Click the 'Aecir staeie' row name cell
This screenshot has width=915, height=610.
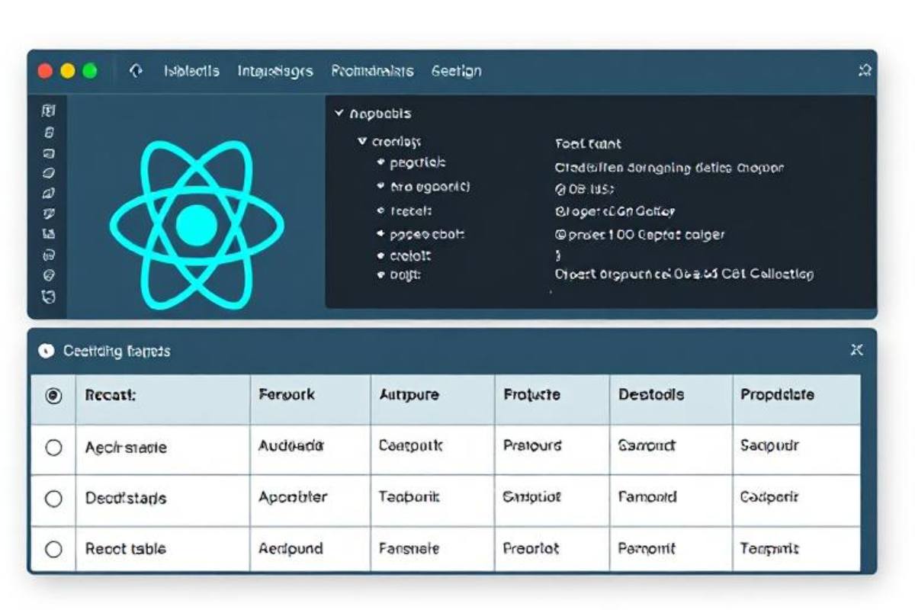click(x=162, y=450)
